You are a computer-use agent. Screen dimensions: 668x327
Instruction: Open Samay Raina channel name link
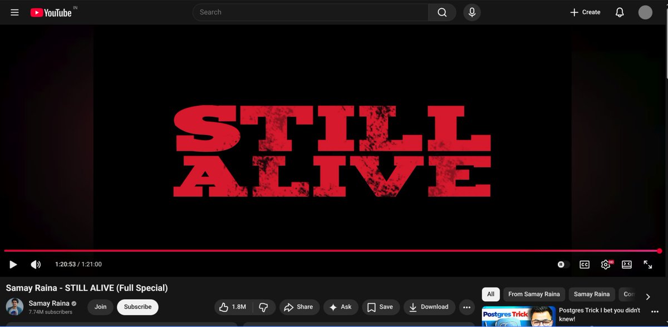coord(49,304)
